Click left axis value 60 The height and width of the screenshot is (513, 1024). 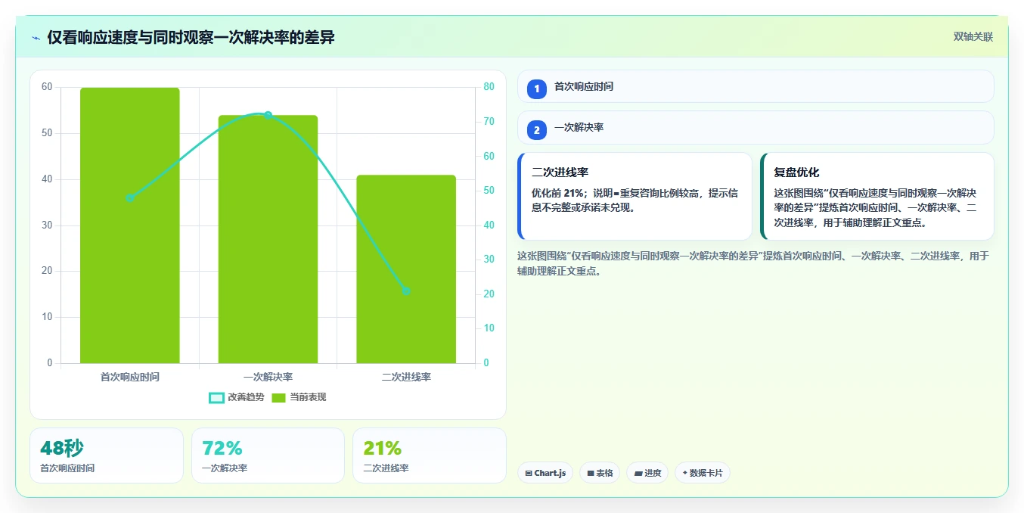(x=47, y=87)
